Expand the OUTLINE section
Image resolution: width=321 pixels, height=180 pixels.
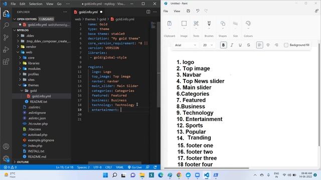tap(23, 162)
